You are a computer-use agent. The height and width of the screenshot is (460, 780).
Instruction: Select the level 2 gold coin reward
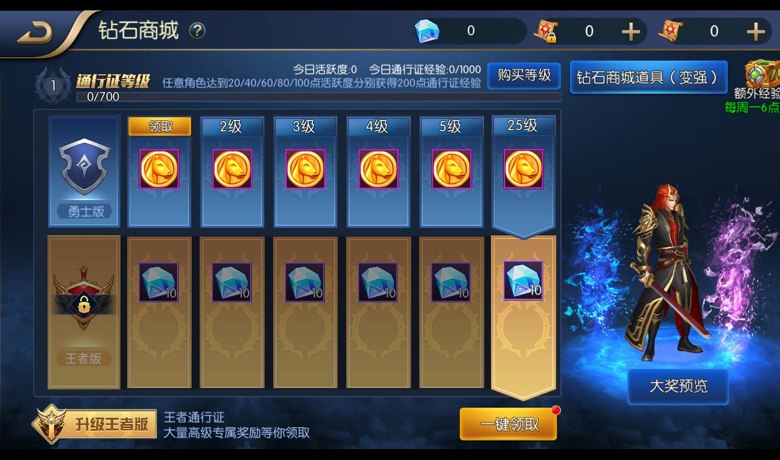tap(232, 169)
